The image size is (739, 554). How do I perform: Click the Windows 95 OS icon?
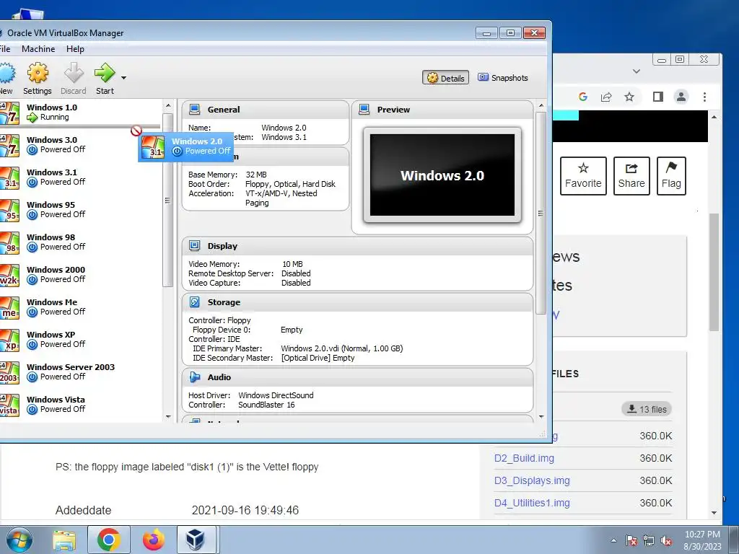pyautogui.click(x=9, y=210)
